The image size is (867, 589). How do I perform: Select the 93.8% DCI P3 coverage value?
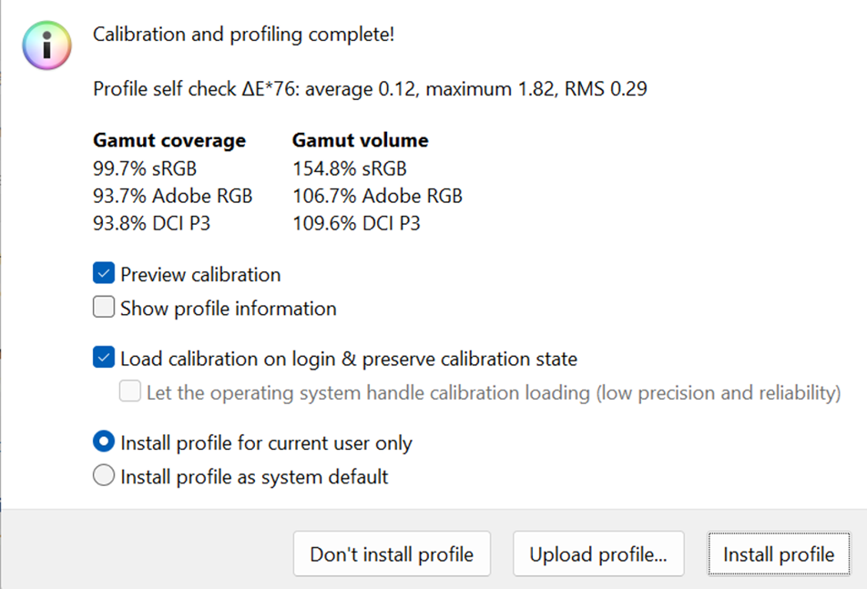(x=151, y=223)
